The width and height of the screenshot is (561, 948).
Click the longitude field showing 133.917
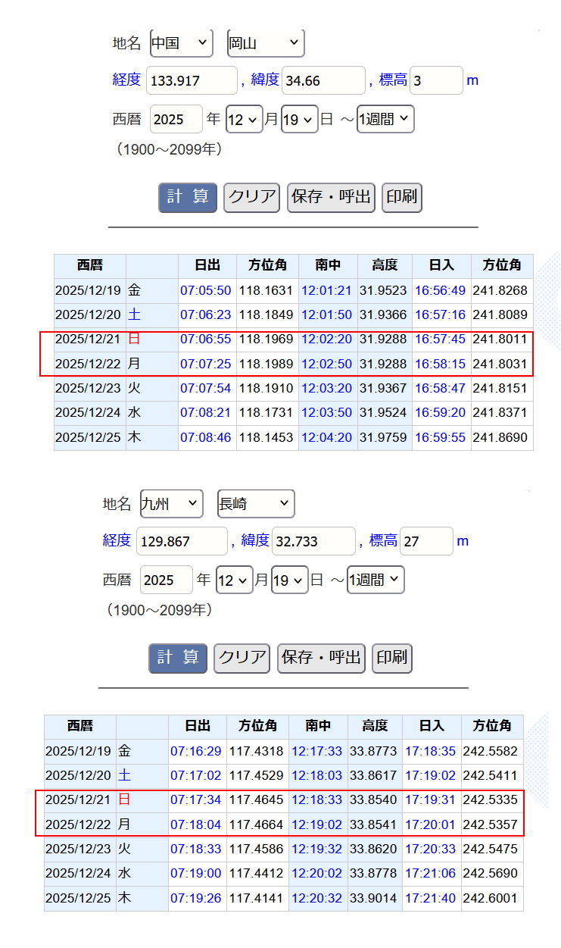pyautogui.click(x=191, y=80)
